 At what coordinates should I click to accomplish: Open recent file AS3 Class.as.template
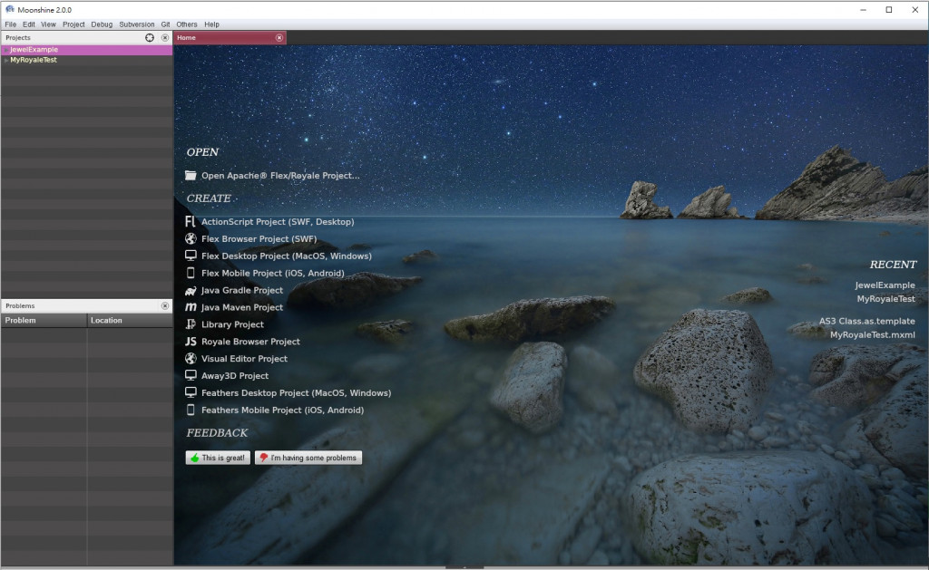(x=866, y=321)
